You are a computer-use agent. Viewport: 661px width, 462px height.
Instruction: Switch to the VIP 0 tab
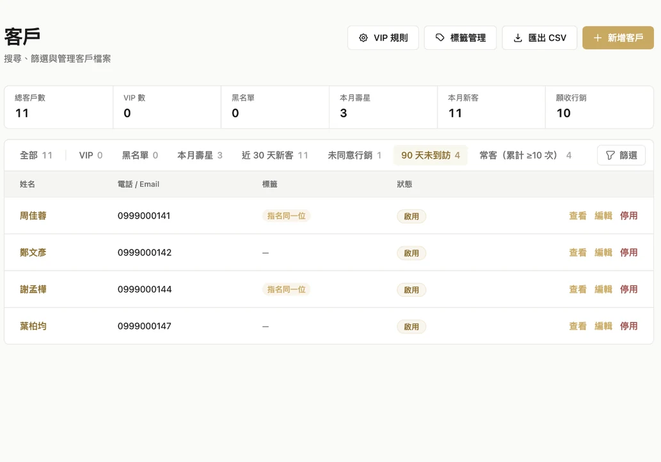coord(91,155)
